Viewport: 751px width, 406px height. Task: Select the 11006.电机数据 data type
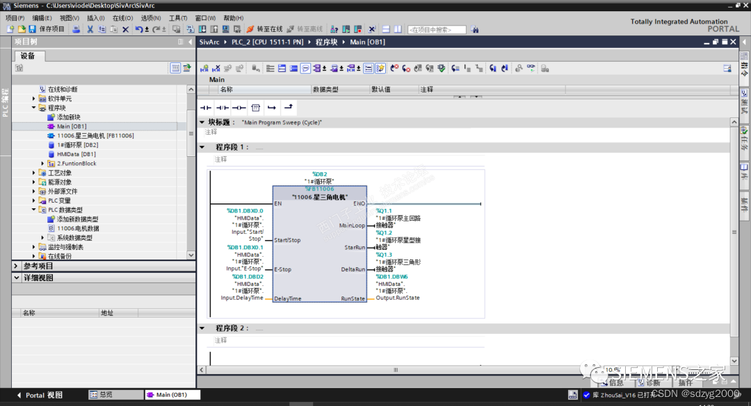(78, 228)
